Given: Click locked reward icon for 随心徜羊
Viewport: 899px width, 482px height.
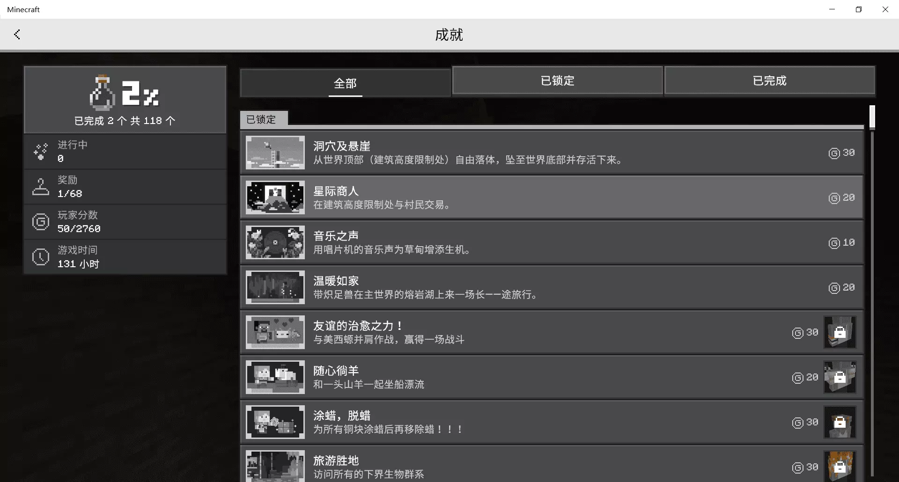Looking at the screenshot, I should point(840,377).
